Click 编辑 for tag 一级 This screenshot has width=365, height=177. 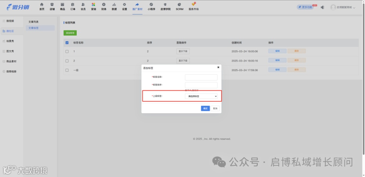coord(277,69)
